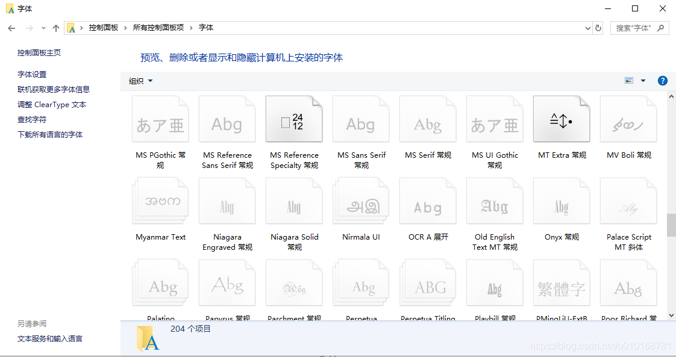676x357 pixels.
Task: Select the Niagara Engraved font icon
Action: click(227, 201)
